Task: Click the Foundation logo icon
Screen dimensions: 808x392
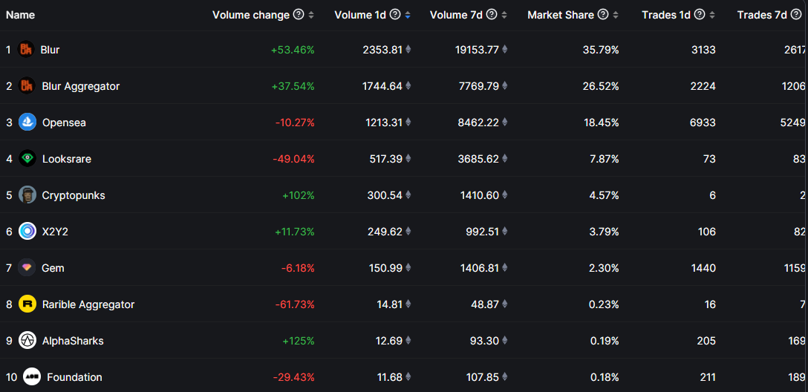Action: tap(31, 377)
